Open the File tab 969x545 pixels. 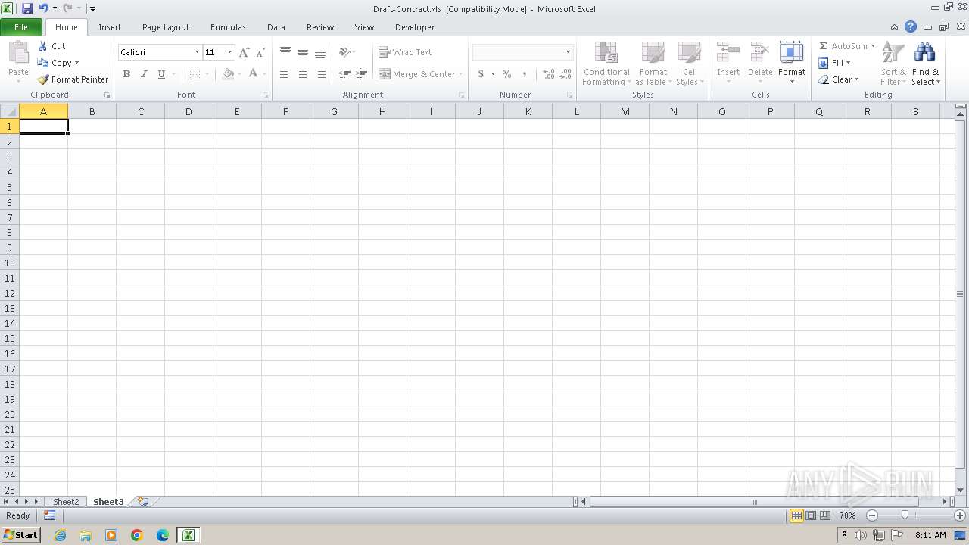click(x=21, y=27)
